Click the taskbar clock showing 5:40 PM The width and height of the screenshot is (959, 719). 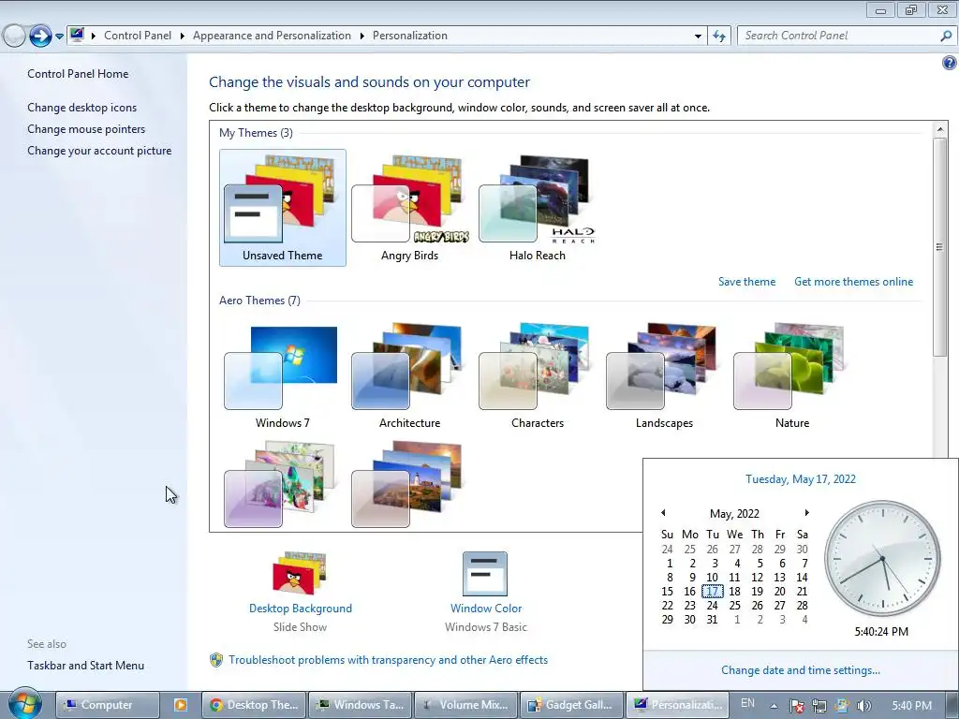pos(911,706)
